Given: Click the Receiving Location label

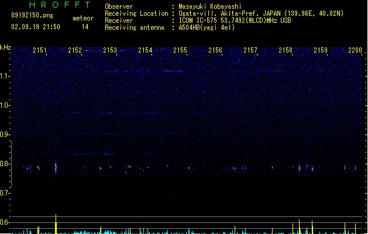Looking at the screenshot, I should (136, 13).
